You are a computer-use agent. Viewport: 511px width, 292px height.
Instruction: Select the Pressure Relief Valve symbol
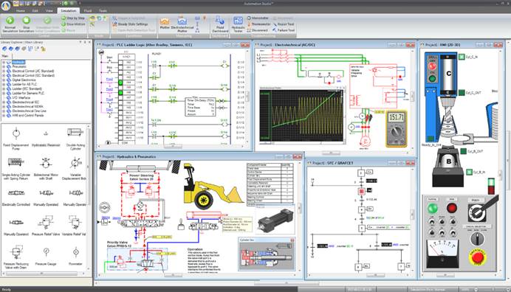[x=46, y=225]
